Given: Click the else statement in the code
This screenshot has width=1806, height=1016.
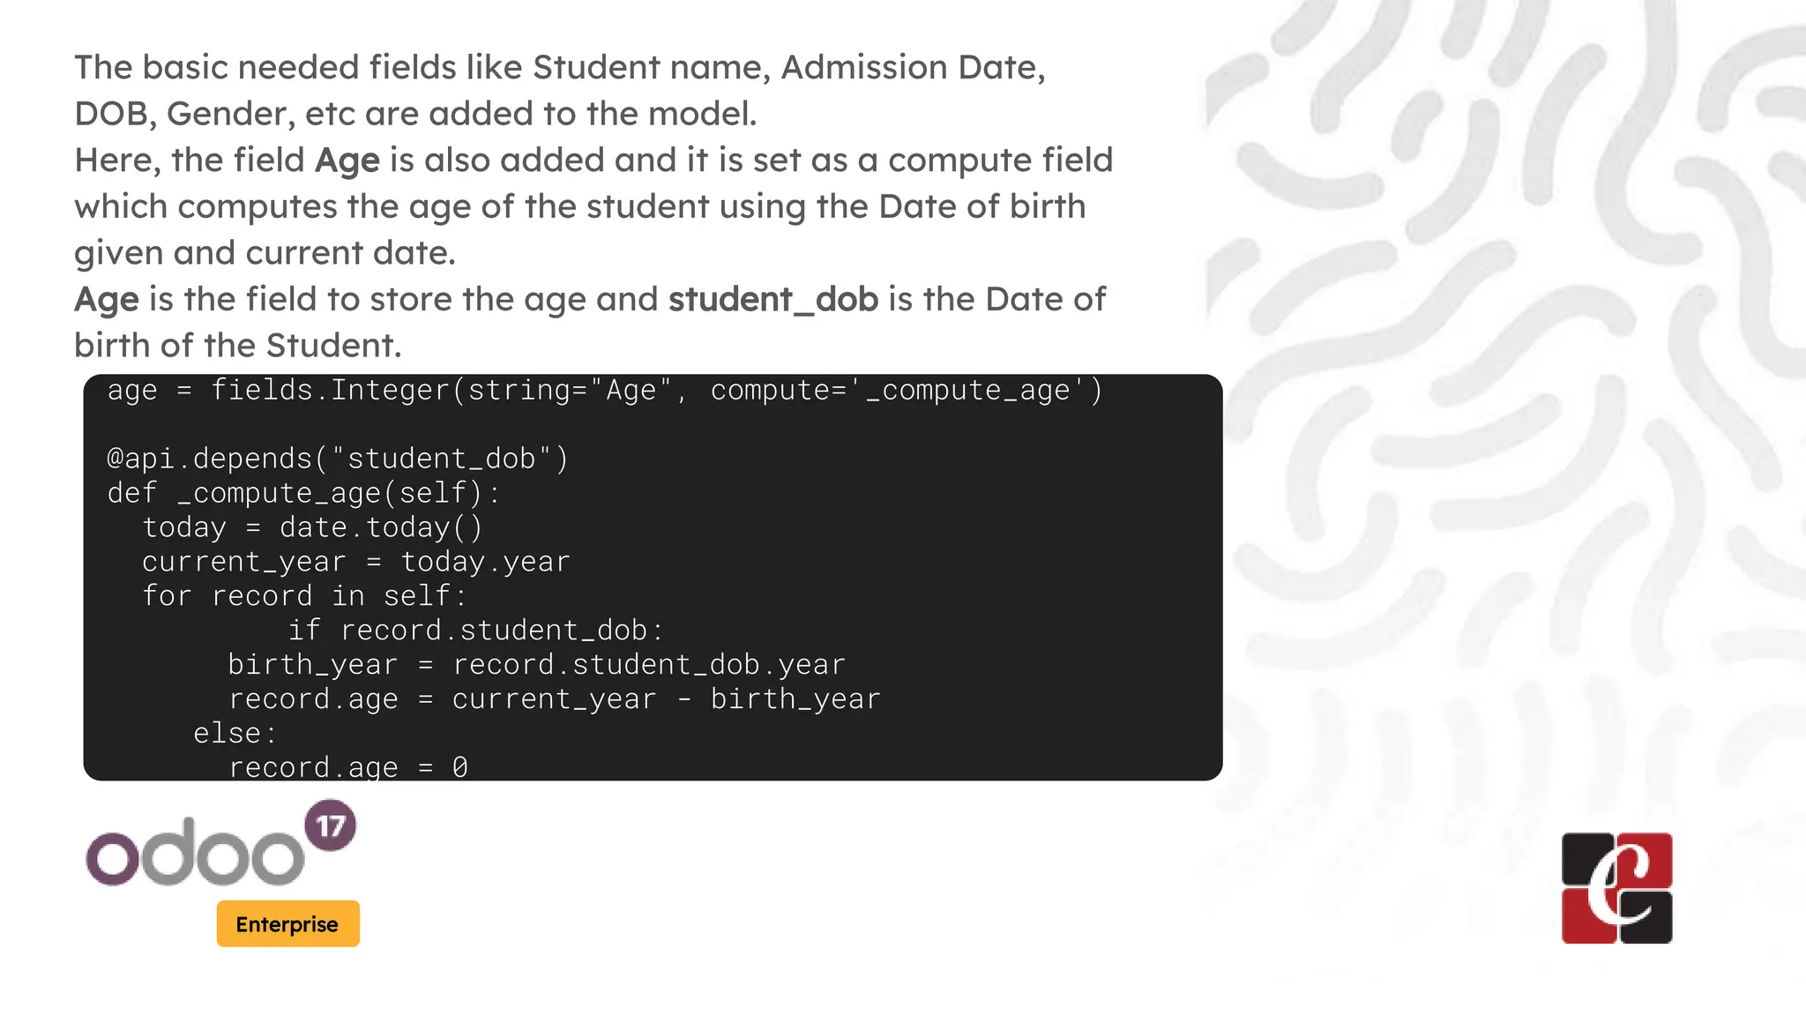Looking at the screenshot, I should (x=235, y=734).
